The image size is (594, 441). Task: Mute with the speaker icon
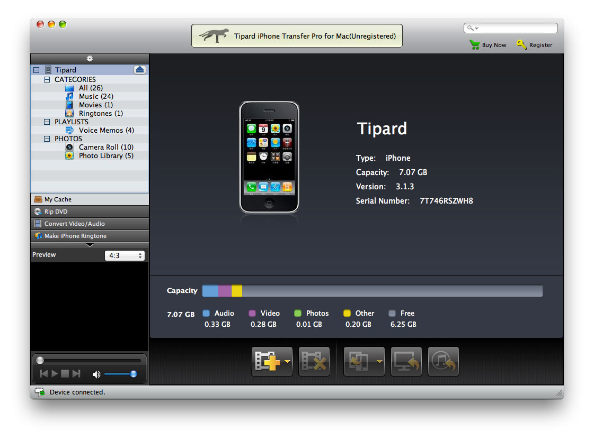pyautogui.click(x=96, y=374)
